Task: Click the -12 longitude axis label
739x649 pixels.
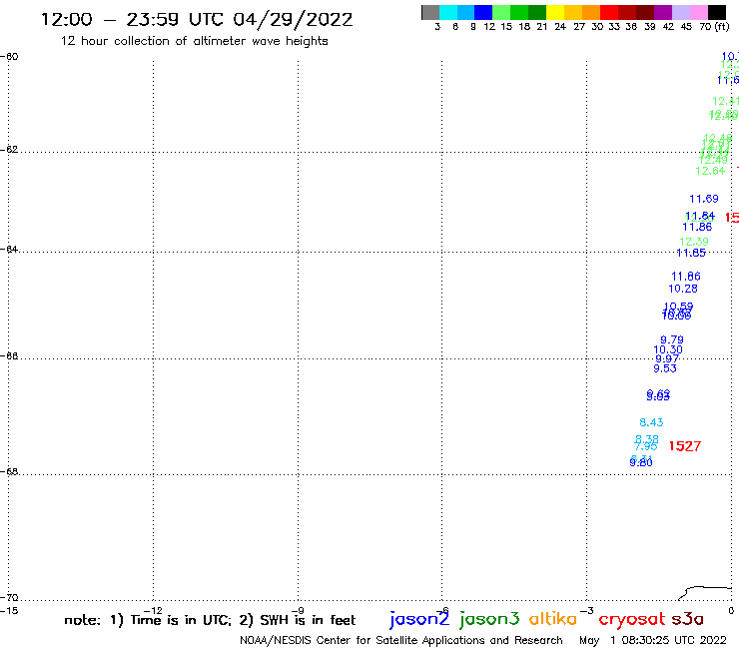Action: click(x=153, y=611)
